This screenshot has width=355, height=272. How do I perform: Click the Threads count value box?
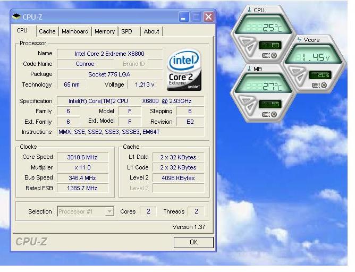click(x=196, y=211)
